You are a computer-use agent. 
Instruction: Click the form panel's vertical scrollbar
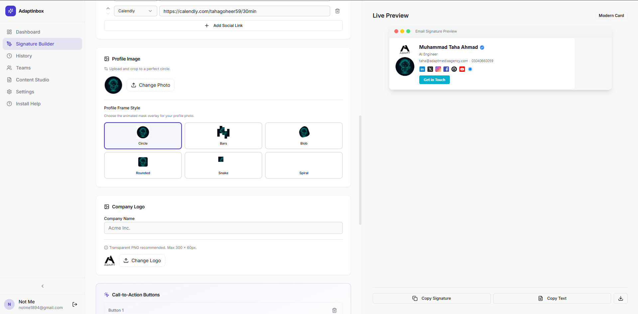coord(360,170)
